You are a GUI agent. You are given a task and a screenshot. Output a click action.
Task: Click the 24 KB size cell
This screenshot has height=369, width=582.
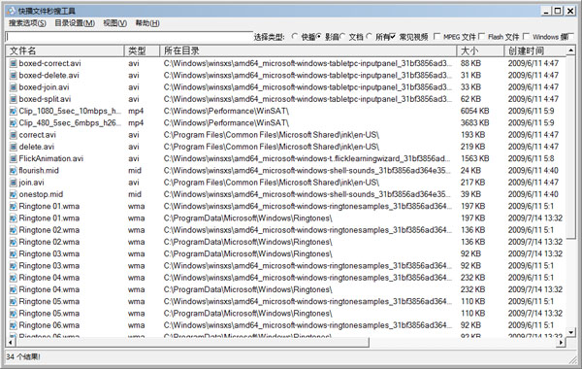coord(470,171)
